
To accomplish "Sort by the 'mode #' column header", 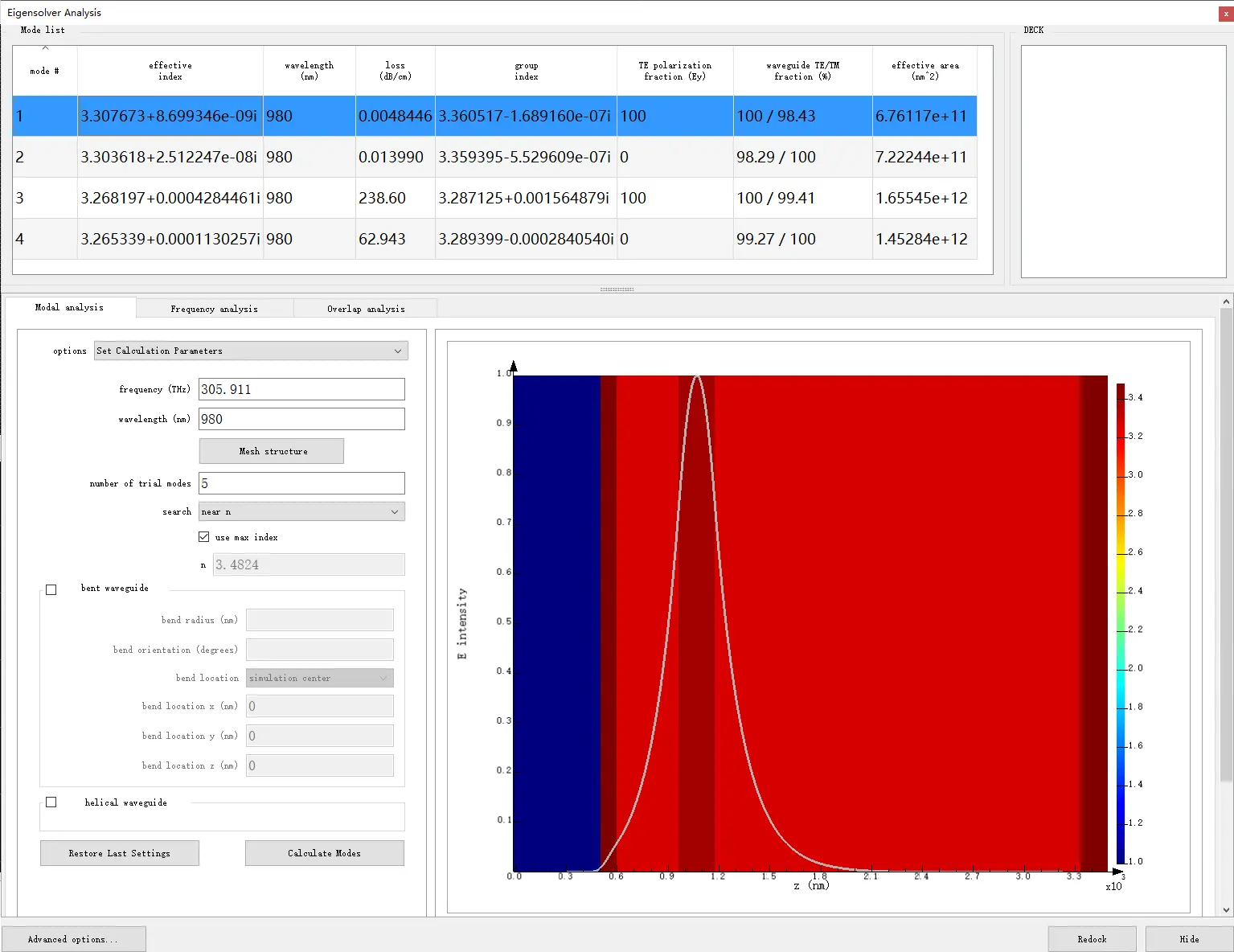I will tap(45, 71).
